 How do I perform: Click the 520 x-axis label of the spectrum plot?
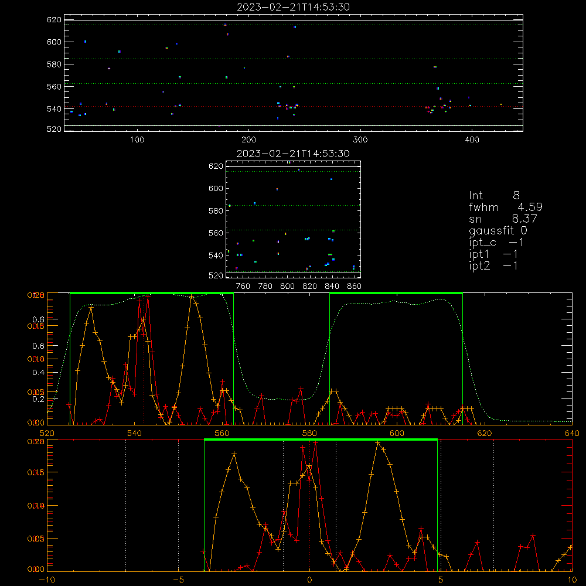coord(47,434)
